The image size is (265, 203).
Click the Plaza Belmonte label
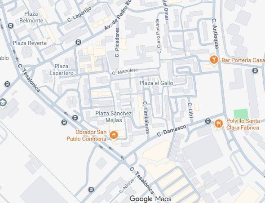[31, 17]
